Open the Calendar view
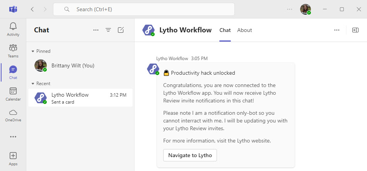 (13, 94)
